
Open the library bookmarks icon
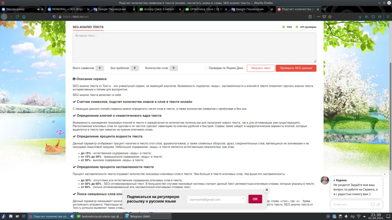click(x=367, y=16)
